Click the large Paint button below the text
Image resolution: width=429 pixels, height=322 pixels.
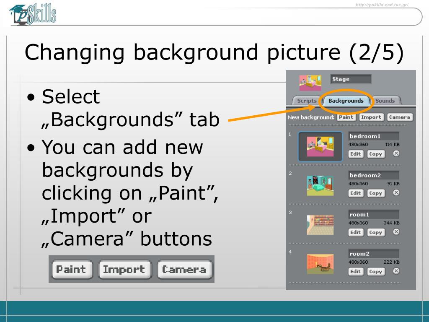(x=72, y=270)
